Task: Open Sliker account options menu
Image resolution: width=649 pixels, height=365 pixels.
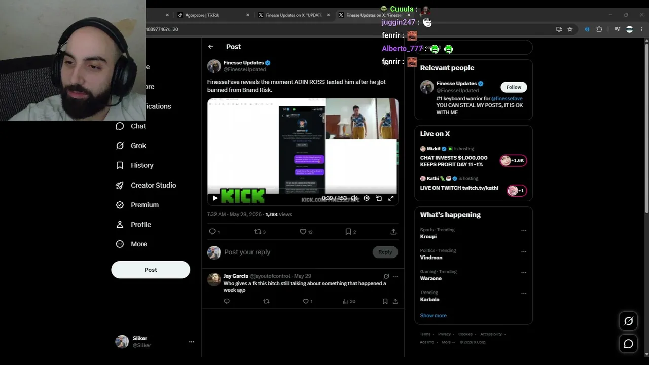Action: [192, 342]
